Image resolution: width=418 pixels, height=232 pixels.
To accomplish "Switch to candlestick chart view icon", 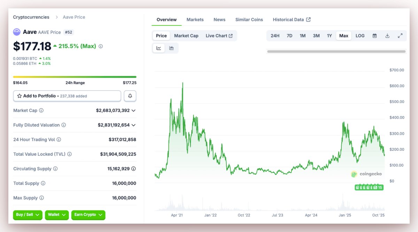I will pyautogui.click(x=171, y=48).
